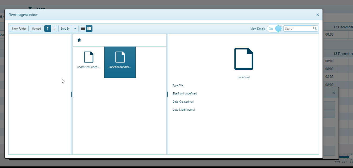353x168 pixels.
Task: Toggle the View Details switch off
Action: (274, 29)
